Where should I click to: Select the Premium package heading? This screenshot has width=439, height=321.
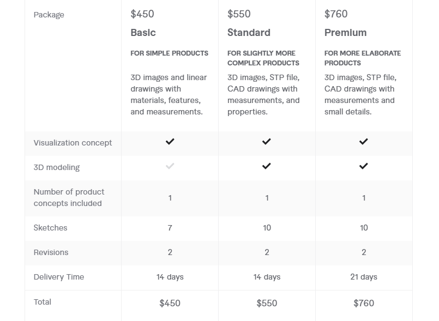pyautogui.click(x=345, y=33)
